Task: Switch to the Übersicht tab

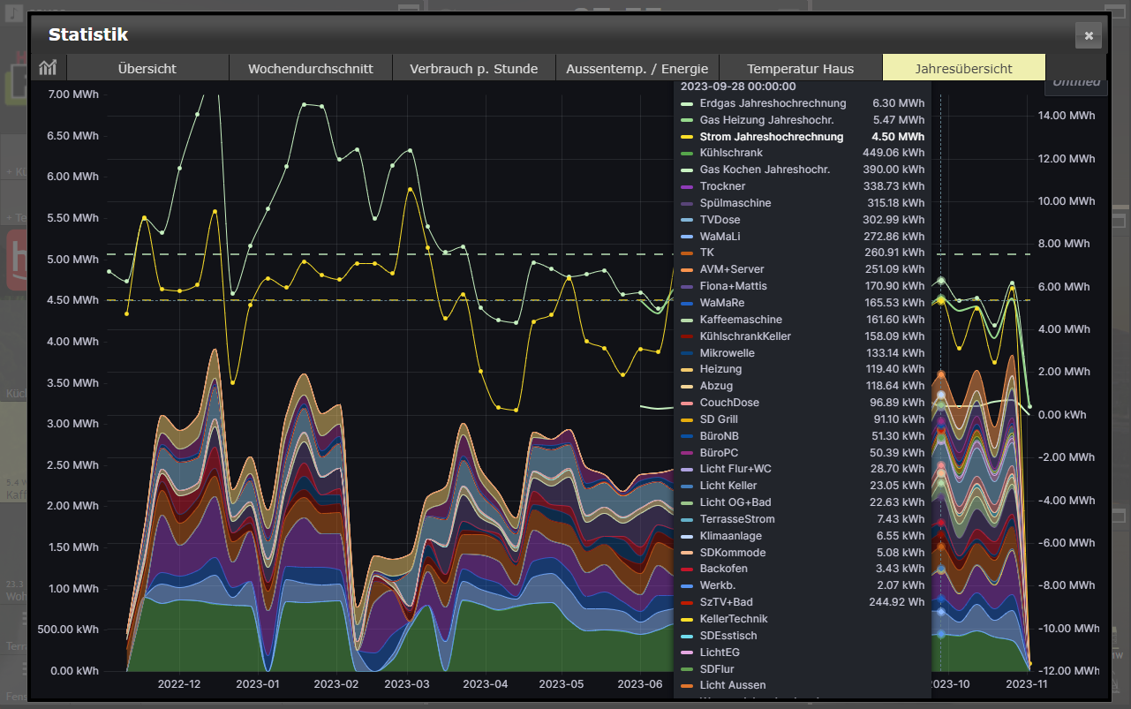Action: click(147, 68)
